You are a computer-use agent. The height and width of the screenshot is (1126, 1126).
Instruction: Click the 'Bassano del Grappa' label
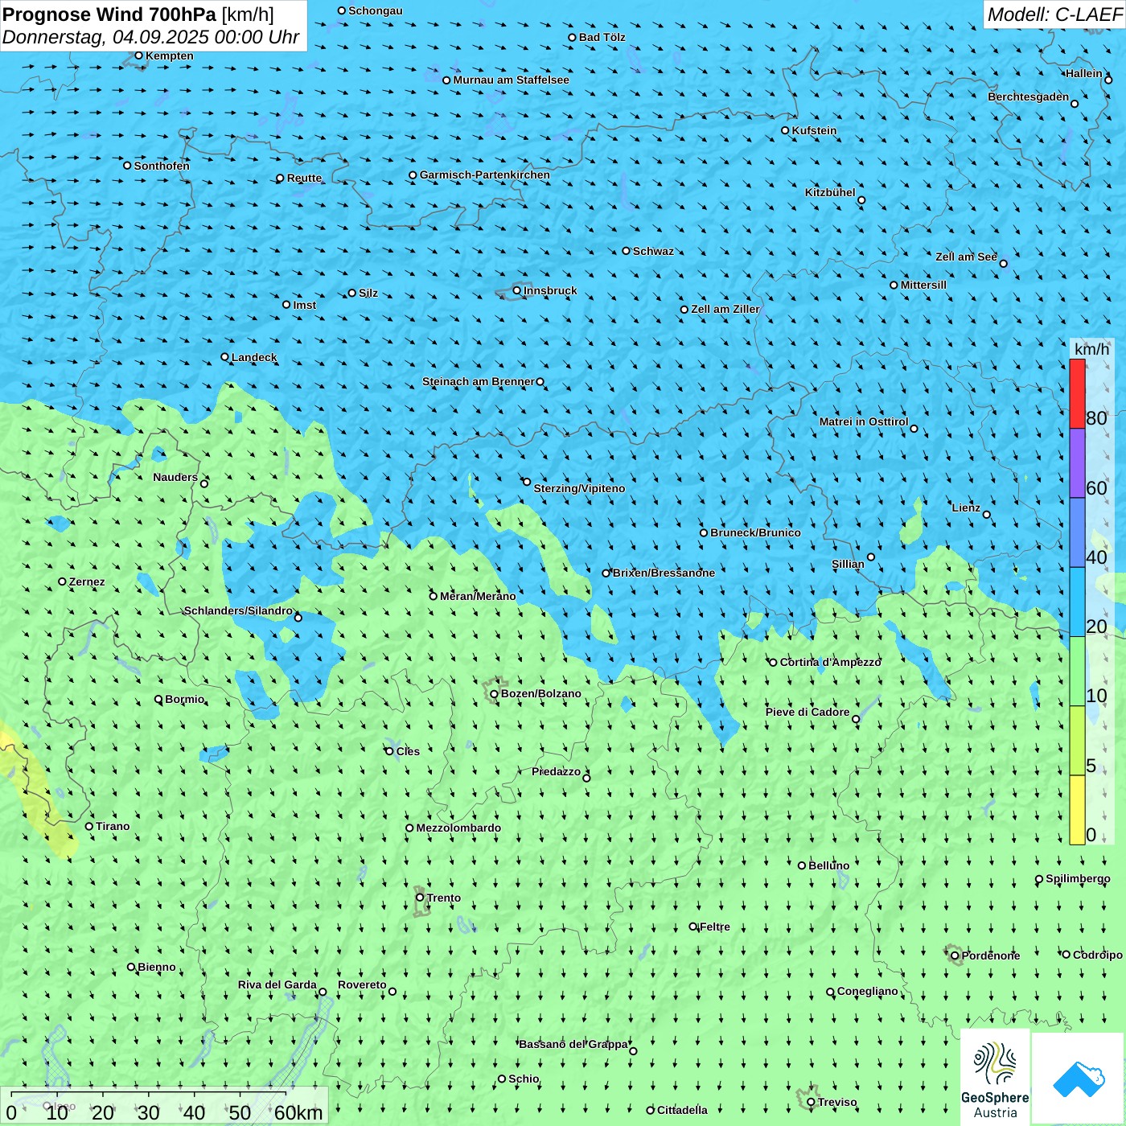[573, 1044]
